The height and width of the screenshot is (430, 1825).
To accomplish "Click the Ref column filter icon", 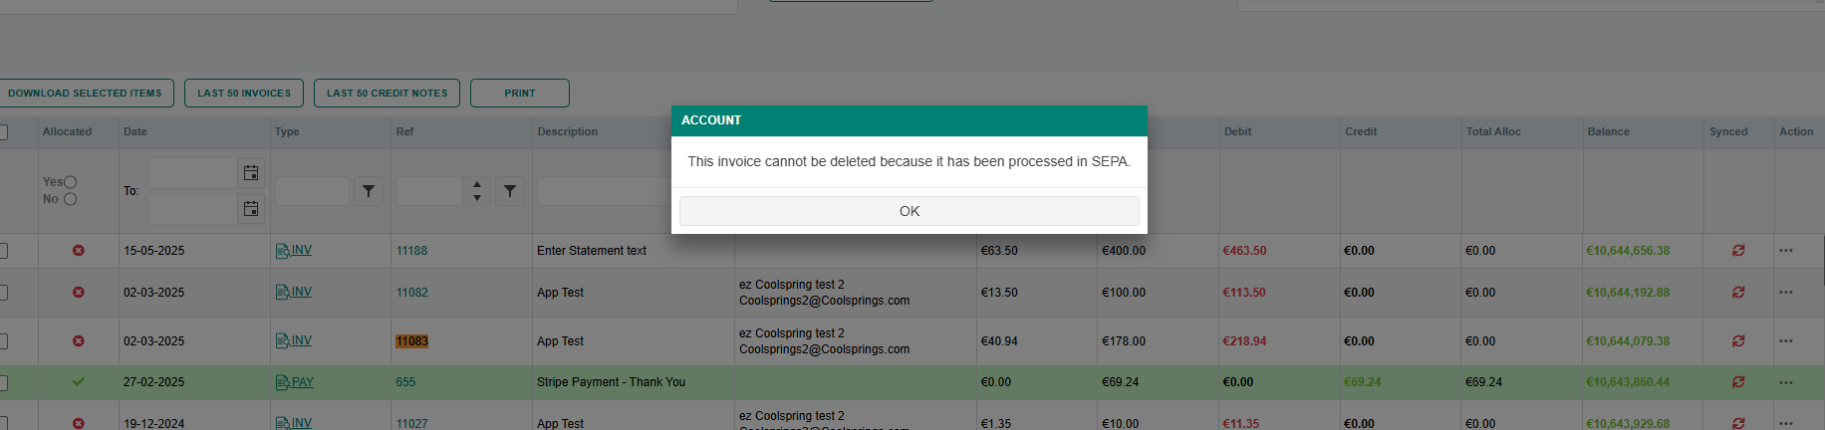I will (x=510, y=191).
